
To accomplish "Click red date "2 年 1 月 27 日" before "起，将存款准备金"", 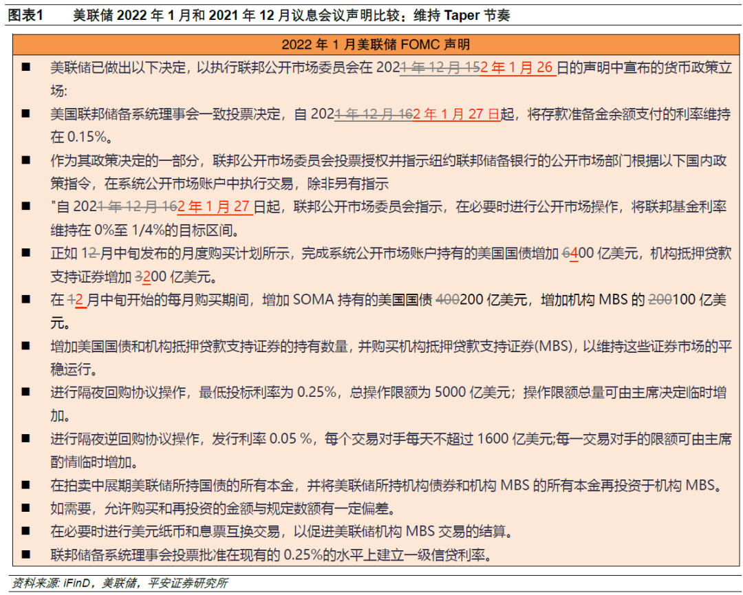I will click(x=456, y=113).
